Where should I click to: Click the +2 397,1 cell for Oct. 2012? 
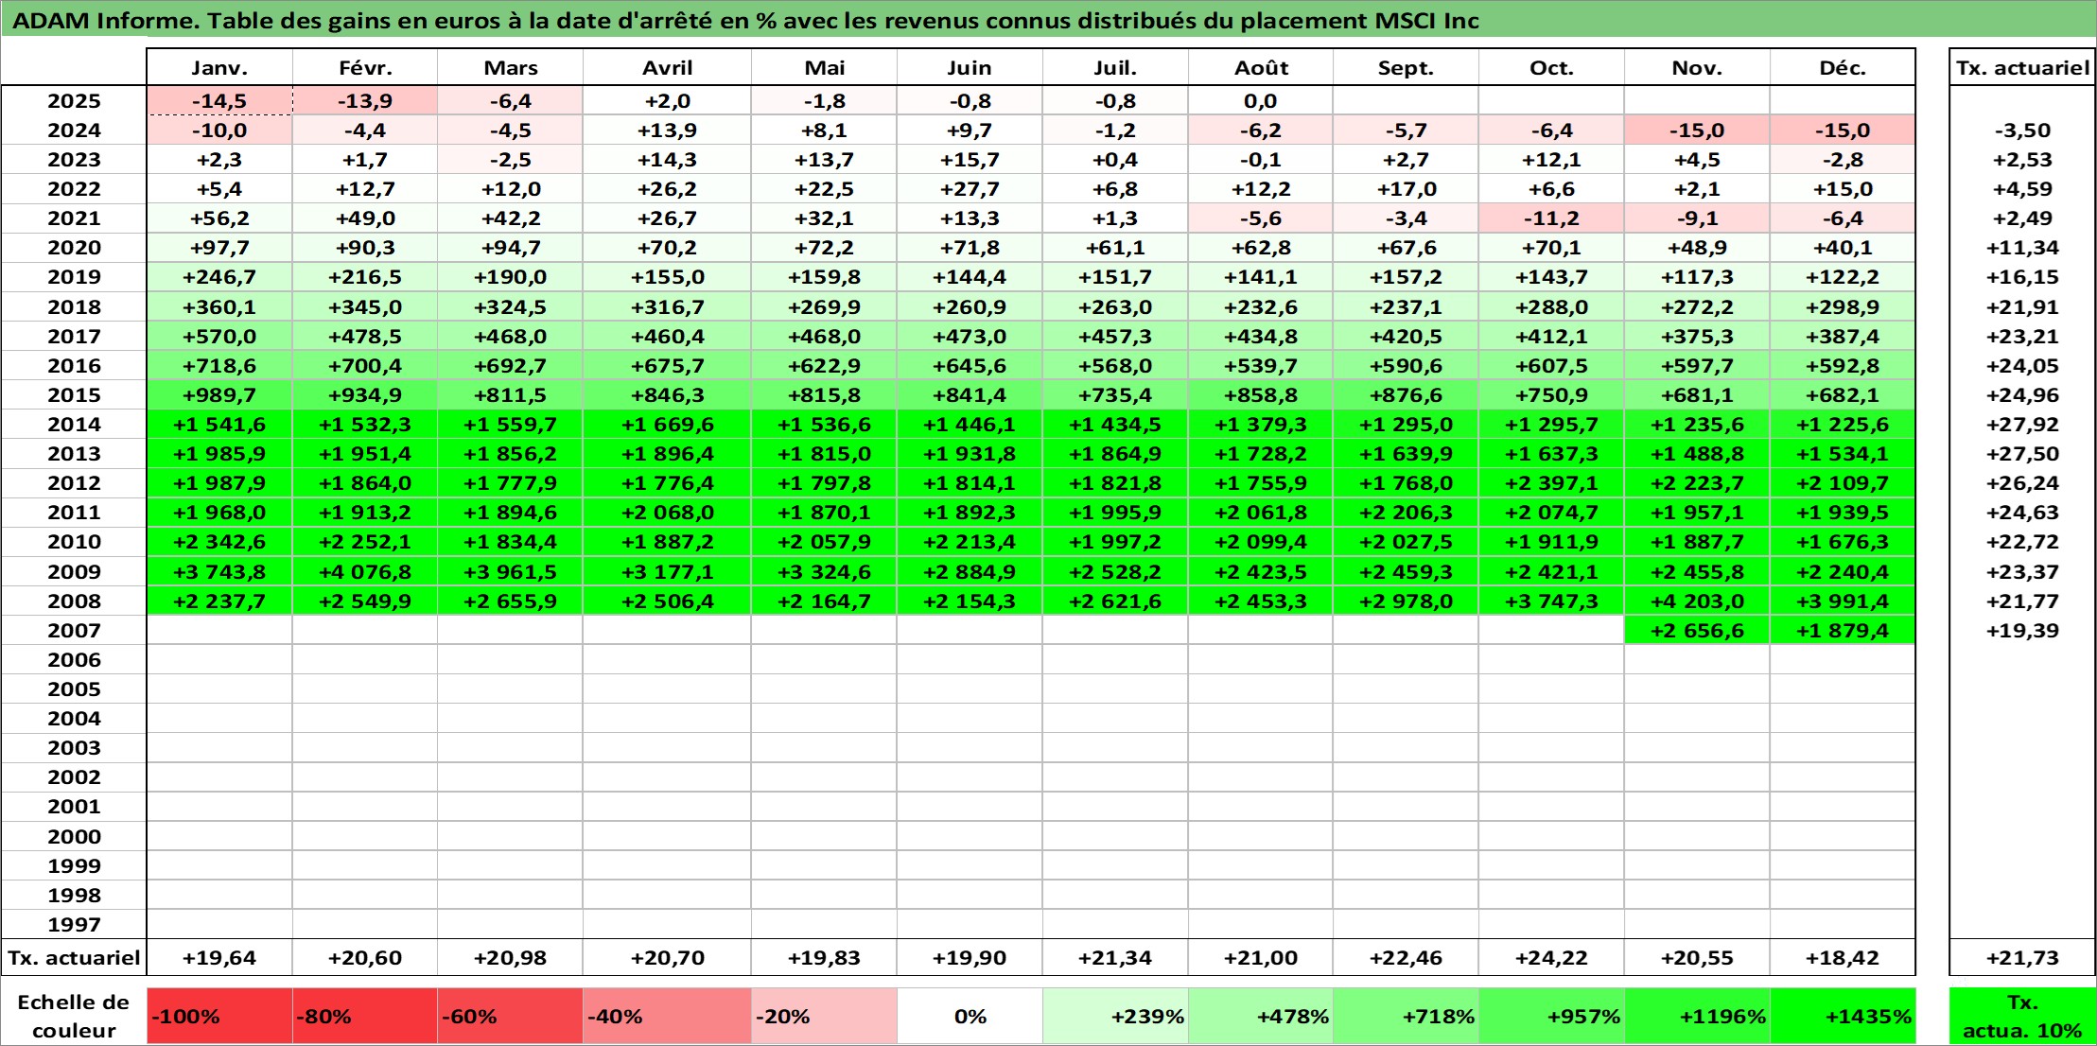pyautogui.click(x=1551, y=483)
